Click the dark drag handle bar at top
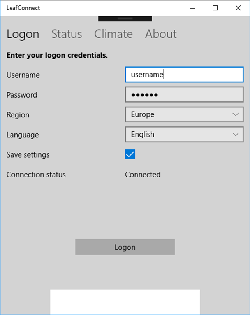Screen dimensions: 250x315 (x=125, y=19)
